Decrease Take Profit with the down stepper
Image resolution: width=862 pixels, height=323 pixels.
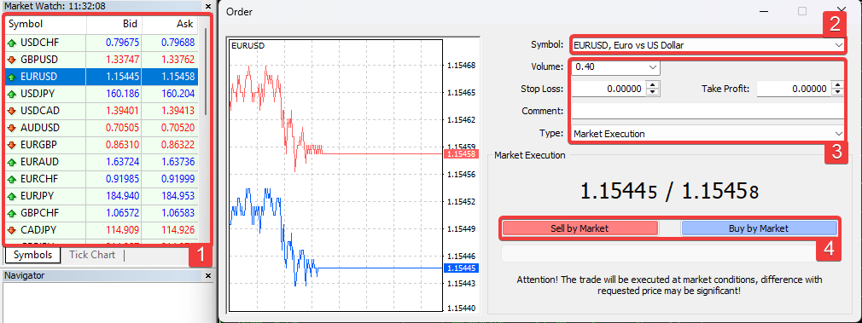pos(837,92)
